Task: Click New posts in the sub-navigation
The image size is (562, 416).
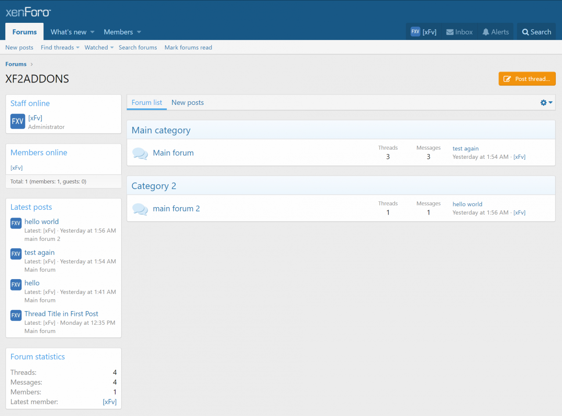Action: coord(19,47)
